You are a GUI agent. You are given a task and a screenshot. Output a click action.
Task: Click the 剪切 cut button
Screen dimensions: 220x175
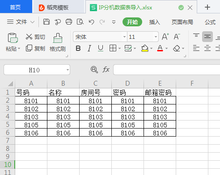tap(35, 37)
